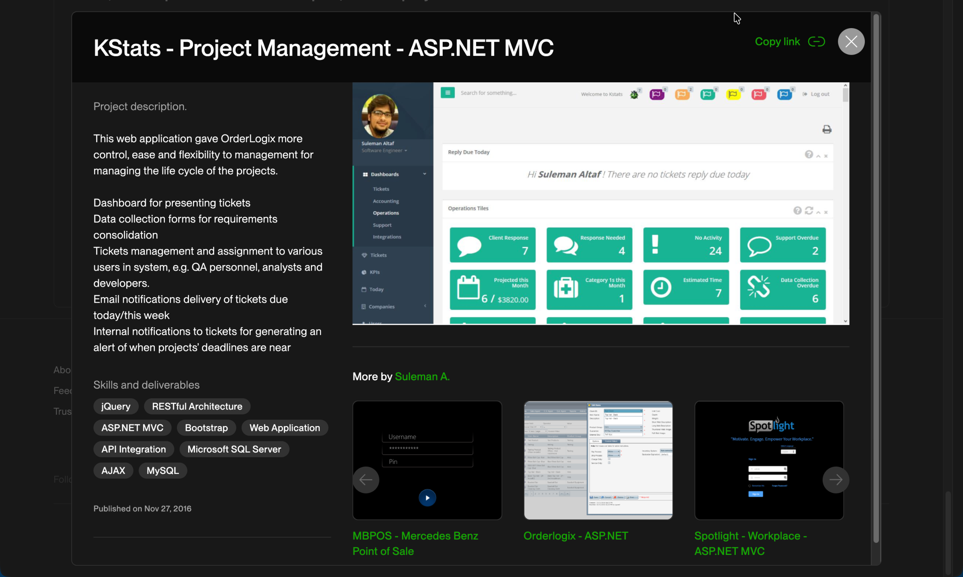
Task: Collapse the Dashboards sidebar section
Action: [424, 174]
